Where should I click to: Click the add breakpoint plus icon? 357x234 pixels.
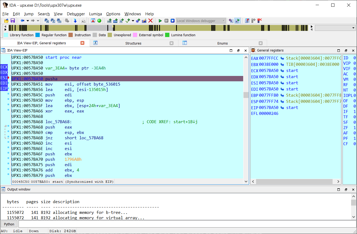pos(253,21)
